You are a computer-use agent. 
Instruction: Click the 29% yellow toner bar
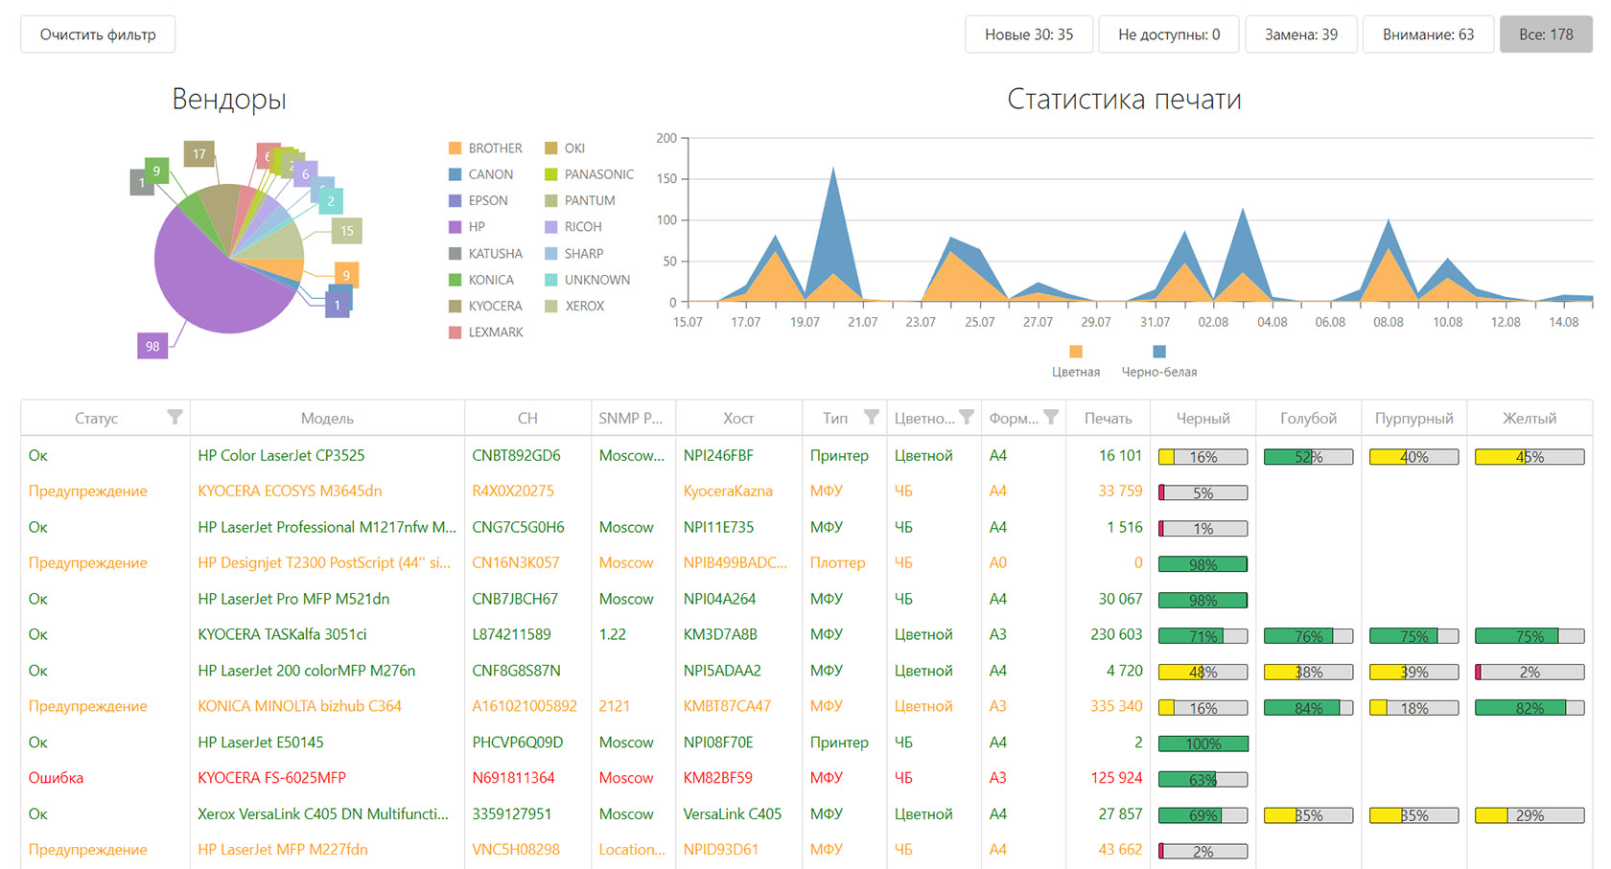click(1529, 815)
